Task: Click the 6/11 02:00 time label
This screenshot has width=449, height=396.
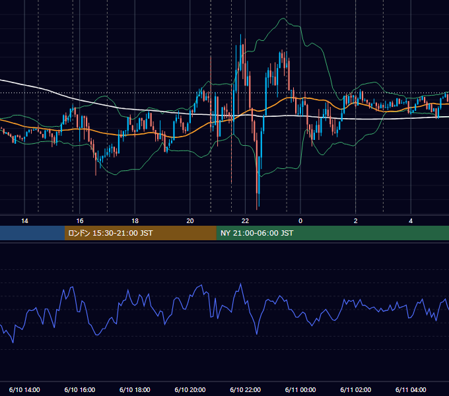Action: (x=355, y=389)
